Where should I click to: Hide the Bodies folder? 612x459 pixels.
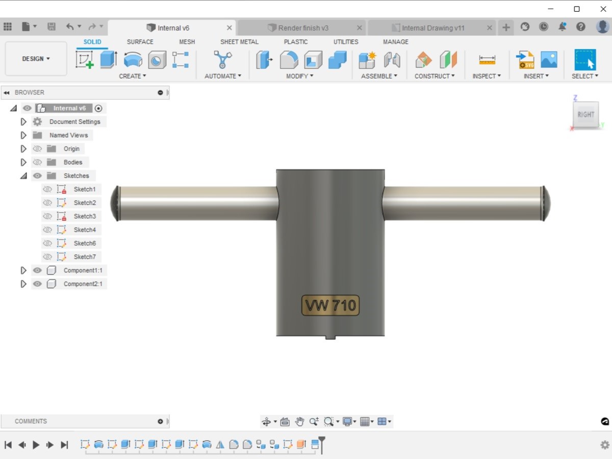[x=37, y=162]
